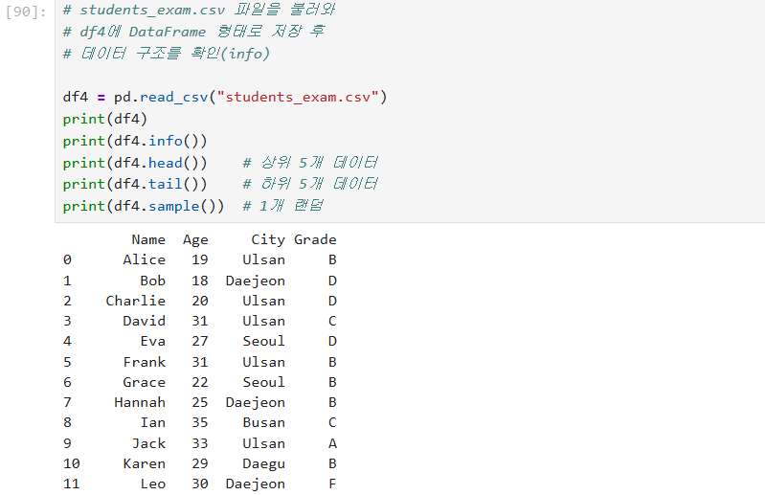Click grade C in David's row

tap(332, 321)
